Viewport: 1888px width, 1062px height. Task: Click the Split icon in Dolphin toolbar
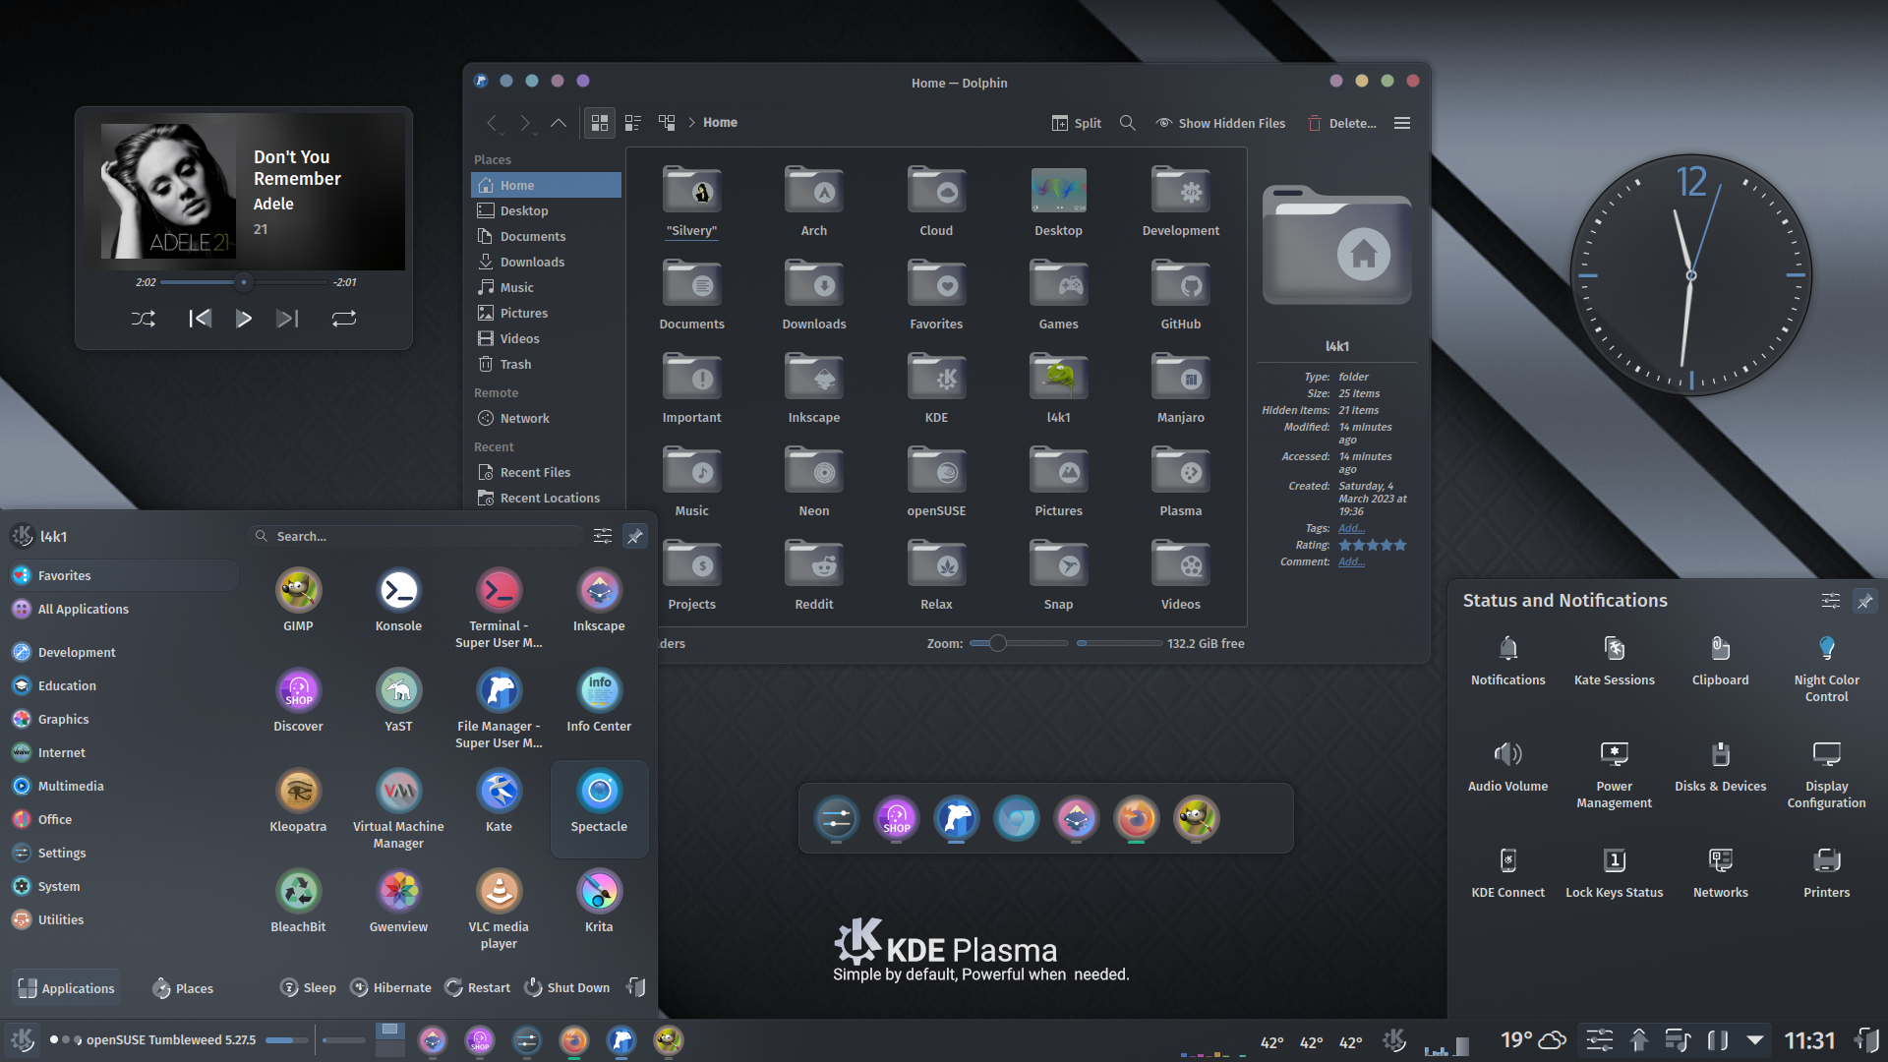1076,123
